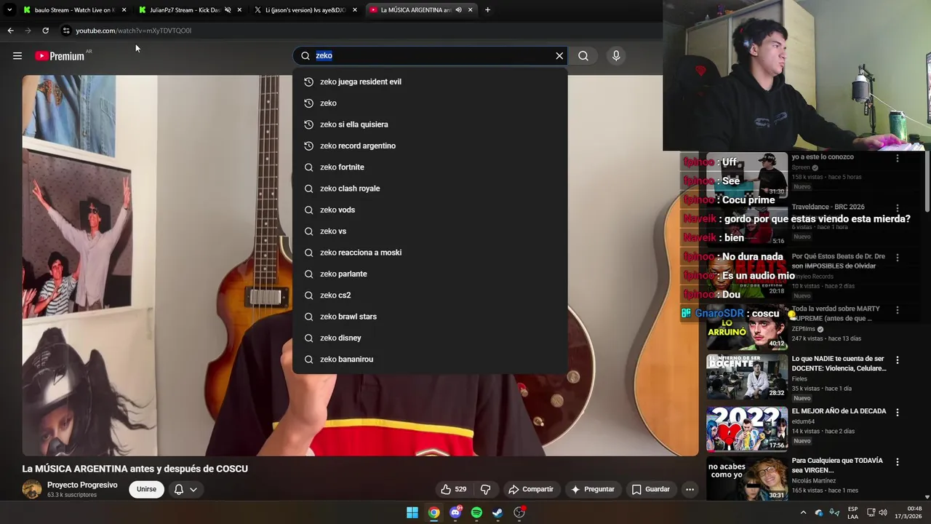This screenshot has height=524, width=931.
Task: Show hidden system tray icons chevron
Action: [x=803, y=512]
